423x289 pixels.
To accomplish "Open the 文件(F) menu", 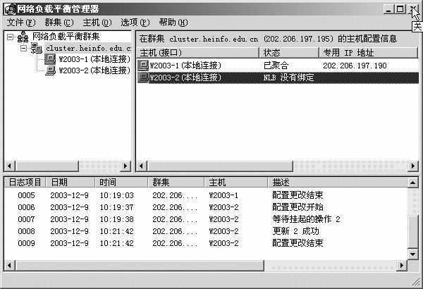I will (20, 23).
